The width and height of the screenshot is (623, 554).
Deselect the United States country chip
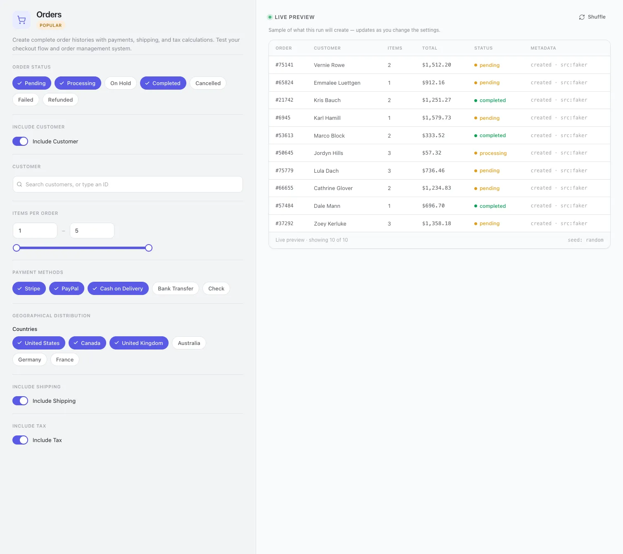tap(39, 343)
